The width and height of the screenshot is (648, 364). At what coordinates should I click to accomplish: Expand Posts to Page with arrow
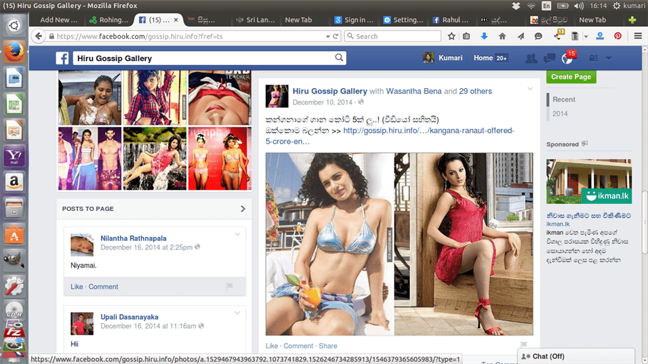coord(243,209)
